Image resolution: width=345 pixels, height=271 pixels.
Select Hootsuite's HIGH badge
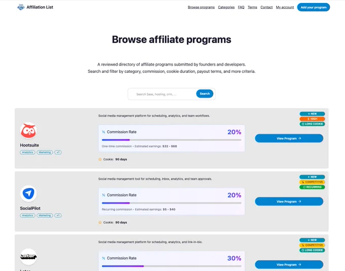coord(312,119)
